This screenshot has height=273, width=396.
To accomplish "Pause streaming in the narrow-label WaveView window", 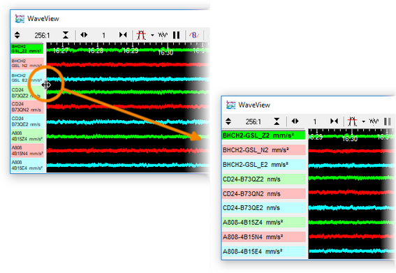I will (x=176, y=35).
